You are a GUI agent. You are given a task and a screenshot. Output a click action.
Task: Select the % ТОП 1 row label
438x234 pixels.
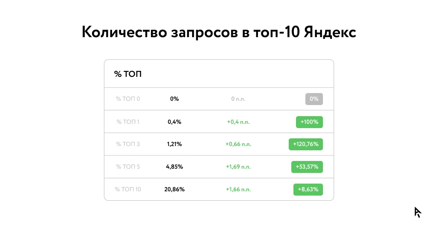[x=128, y=122]
